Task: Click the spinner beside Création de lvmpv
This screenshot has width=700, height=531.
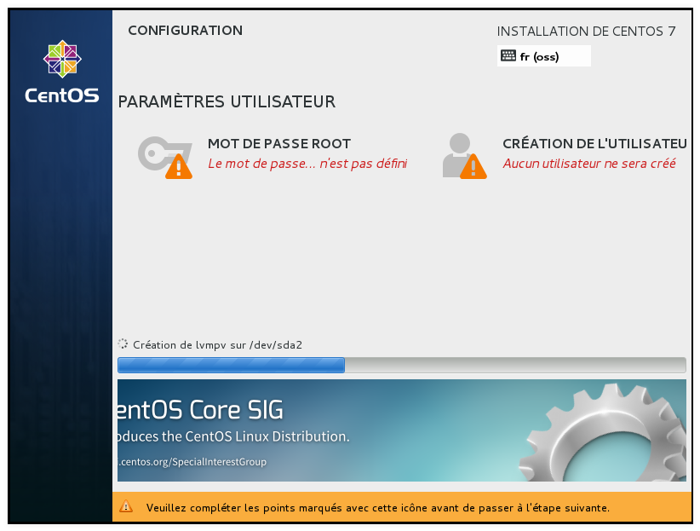Action: [x=123, y=343]
